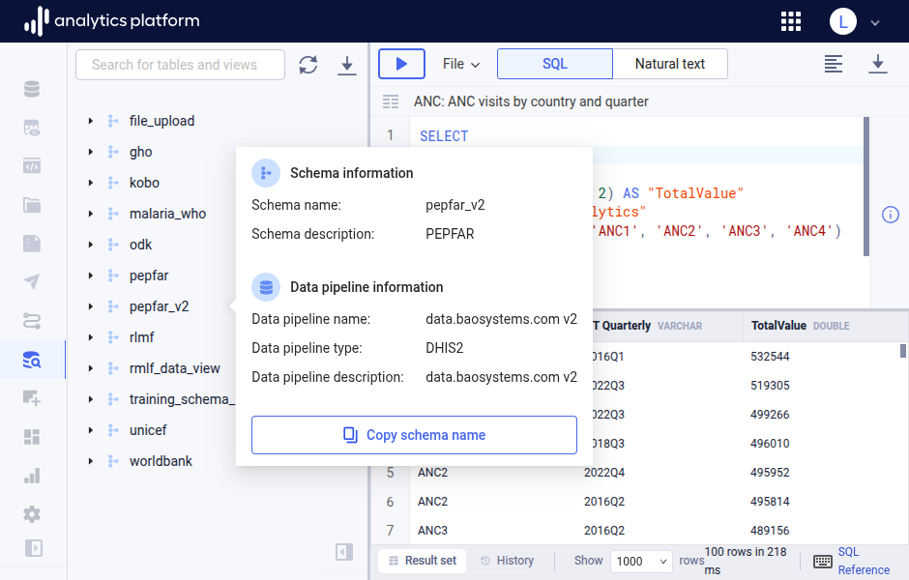Select the rlmf schema row

coord(141,337)
